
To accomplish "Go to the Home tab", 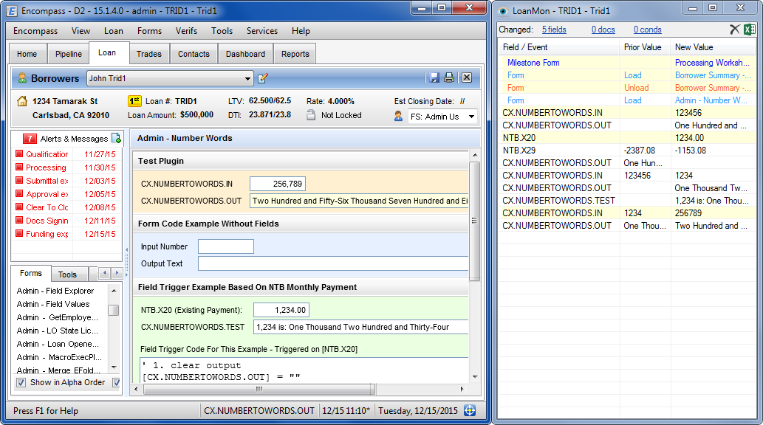I will click(x=27, y=54).
